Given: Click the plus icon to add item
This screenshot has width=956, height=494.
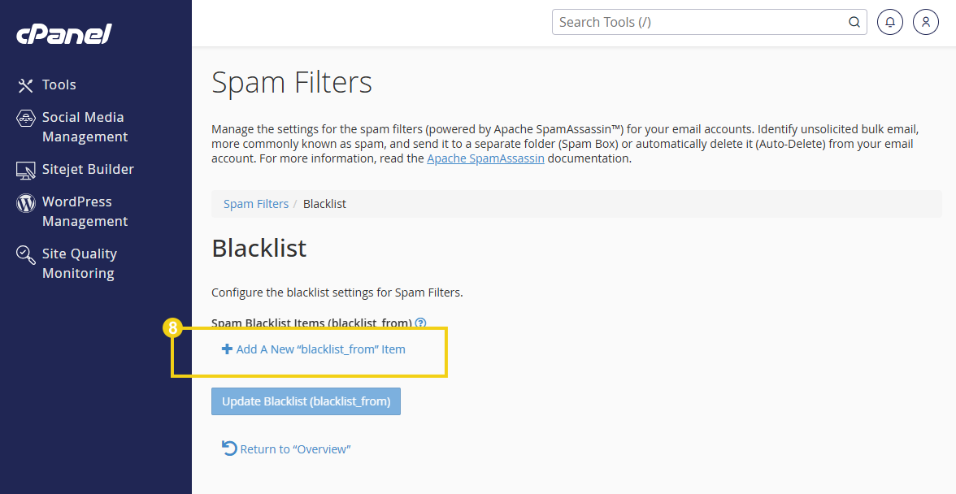Looking at the screenshot, I should [x=227, y=349].
